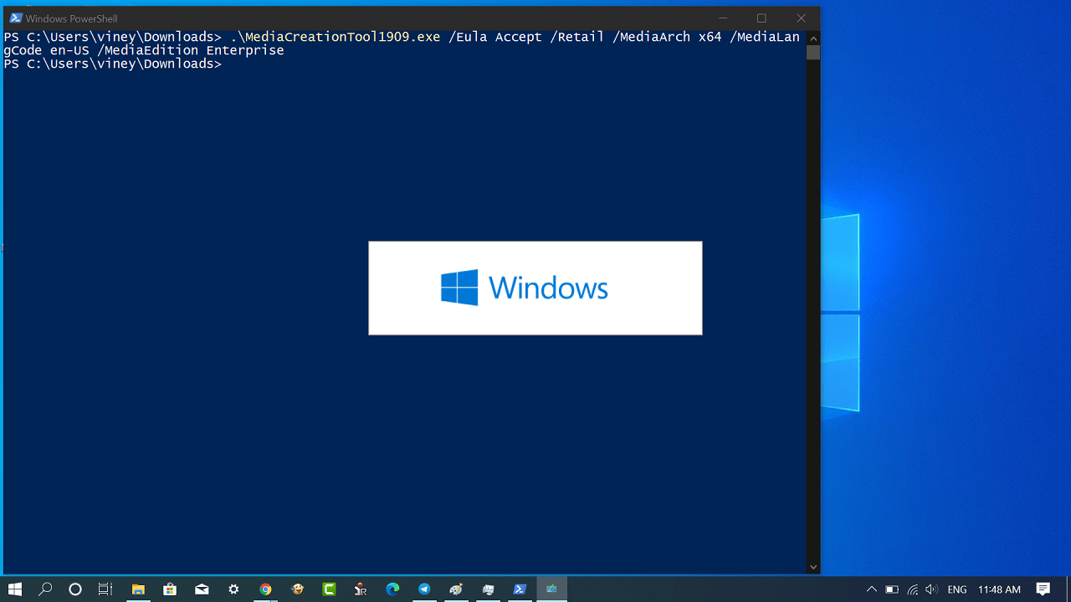Screen dimensions: 1071x602
Task: Open the Windows Start menu
Action: tap(15, 589)
